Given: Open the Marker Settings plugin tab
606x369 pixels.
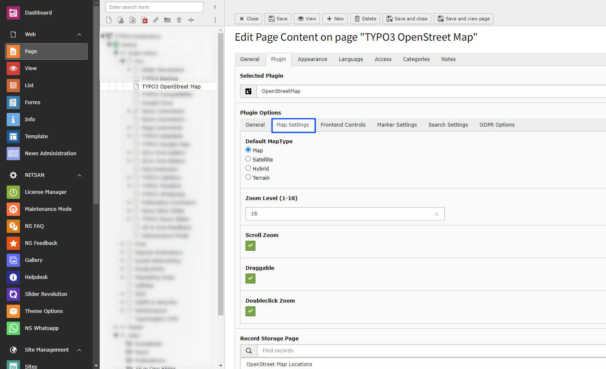Looking at the screenshot, I should coord(397,125).
